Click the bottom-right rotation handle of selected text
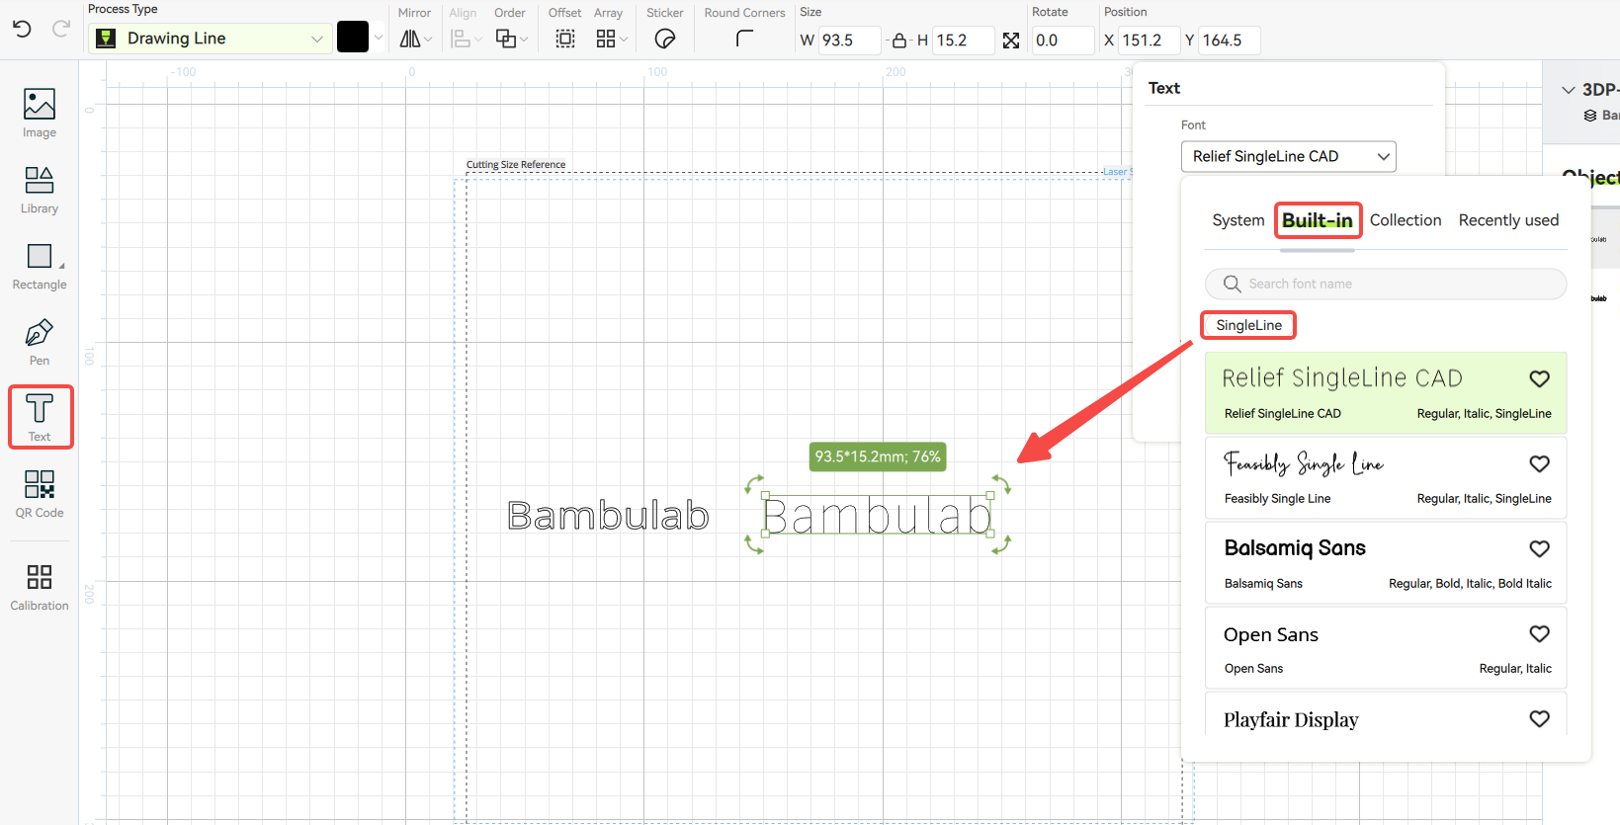Viewport: 1620px width, 825px height. (x=1001, y=544)
